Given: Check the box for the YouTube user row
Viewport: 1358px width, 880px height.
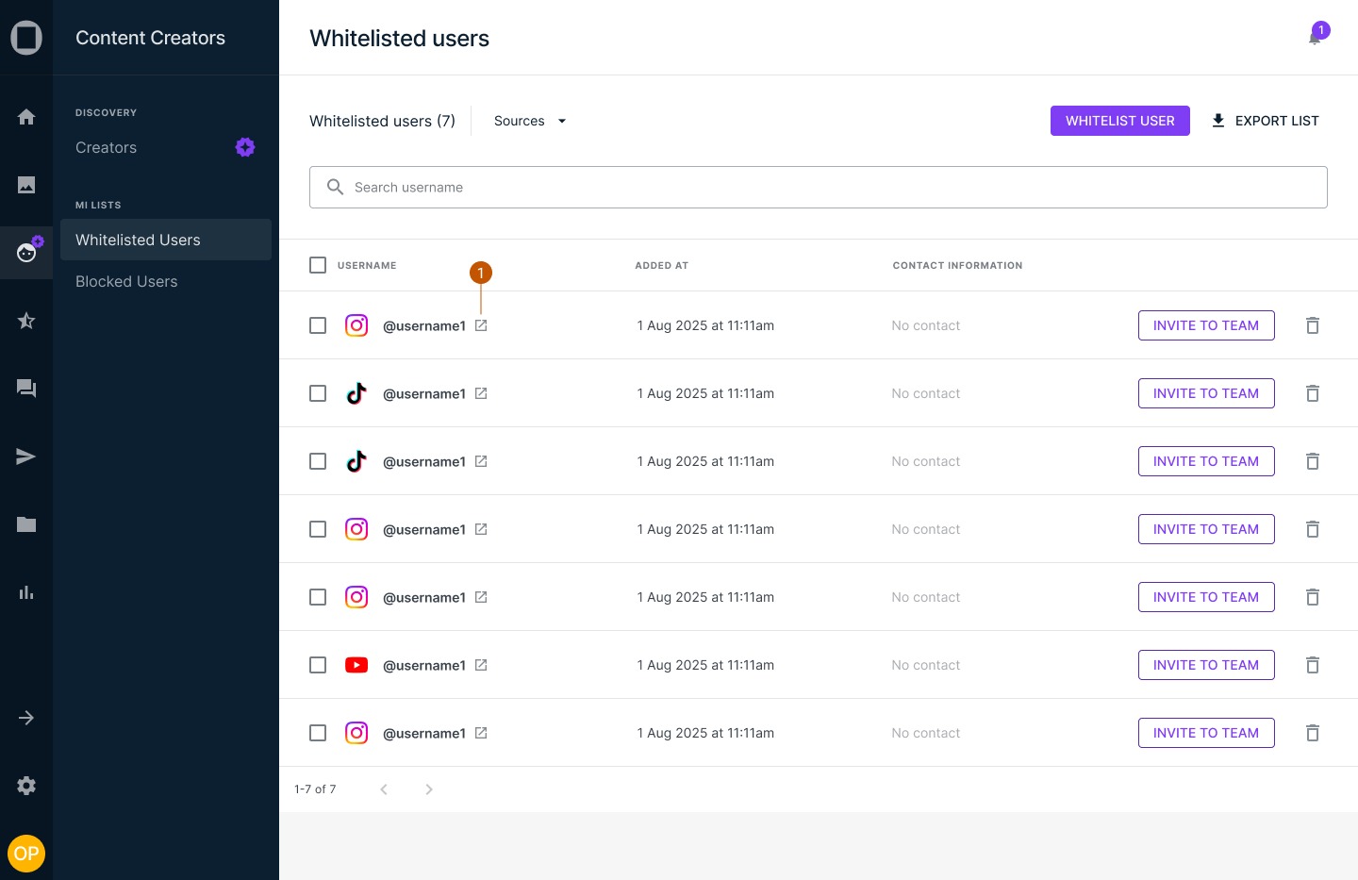Looking at the screenshot, I should [318, 665].
